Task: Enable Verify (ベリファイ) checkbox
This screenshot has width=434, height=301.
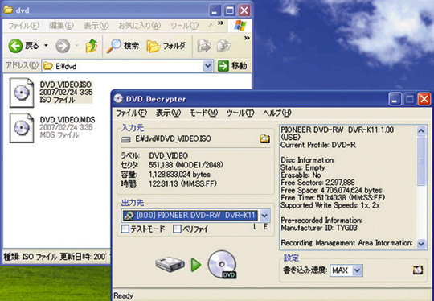Action: (x=177, y=229)
